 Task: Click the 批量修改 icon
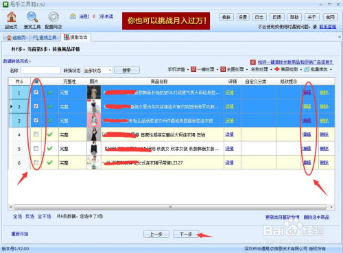(307, 69)
